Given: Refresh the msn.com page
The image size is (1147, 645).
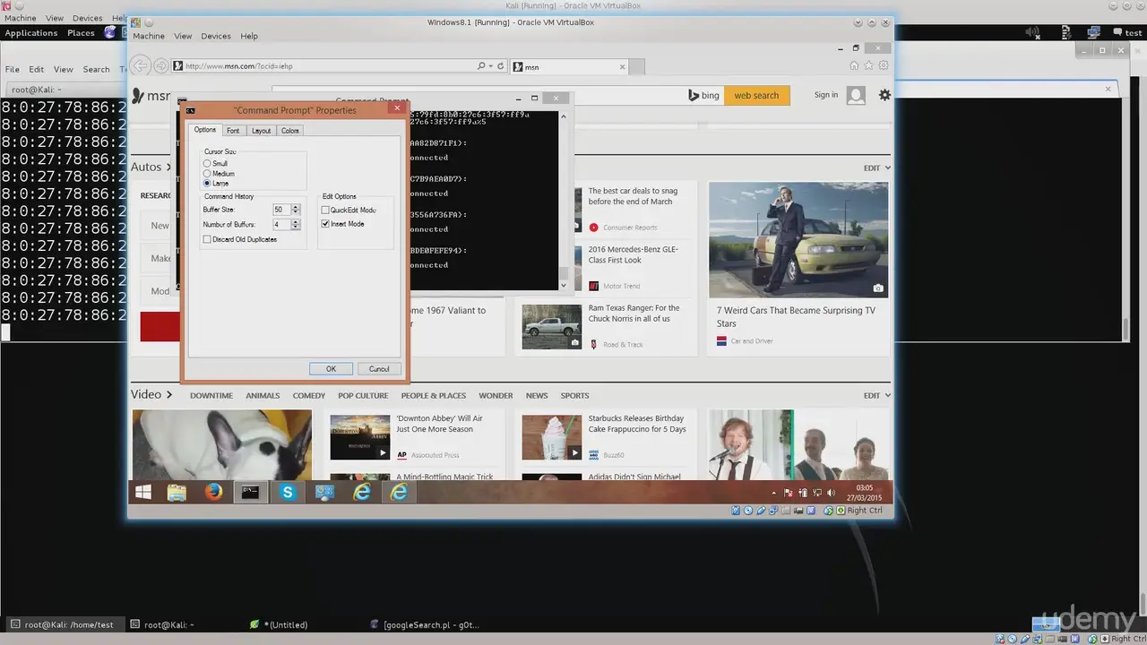Looking at the screenshot, I should 500,66.
